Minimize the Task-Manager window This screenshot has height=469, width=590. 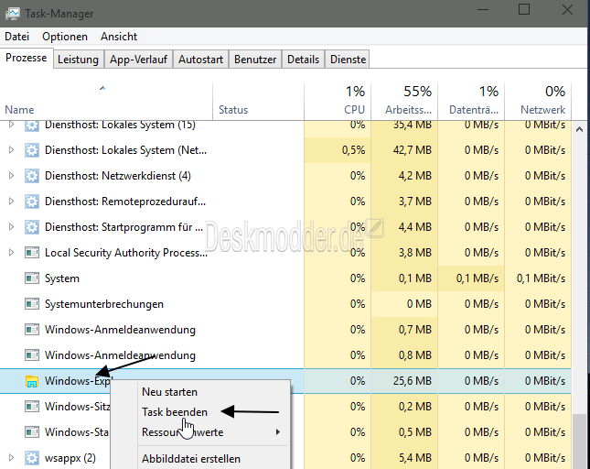tap(483, 9)
